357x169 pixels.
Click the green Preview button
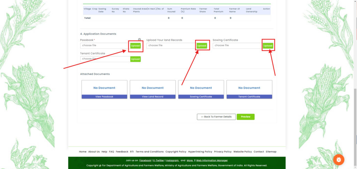click(x=245, y=117)
